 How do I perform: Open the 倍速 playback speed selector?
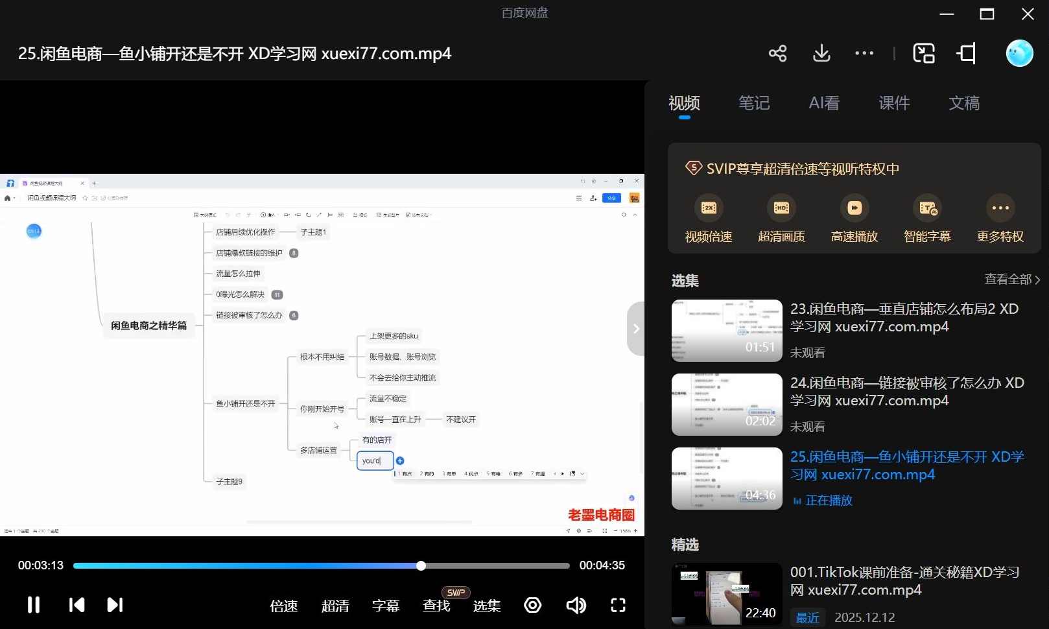(283, 605)
